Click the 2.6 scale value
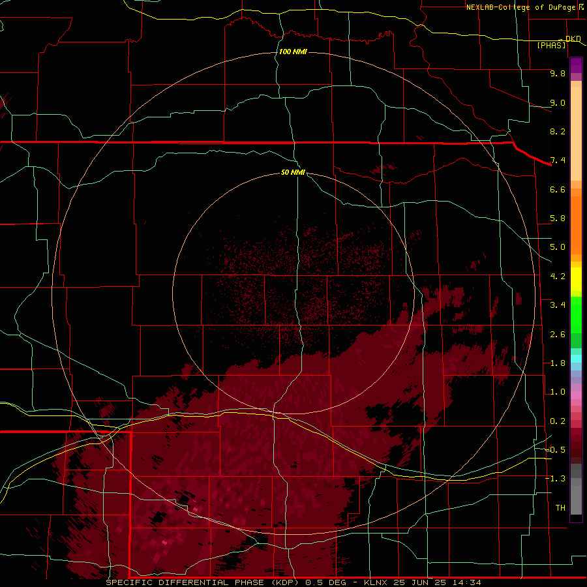 coord(558,335)
